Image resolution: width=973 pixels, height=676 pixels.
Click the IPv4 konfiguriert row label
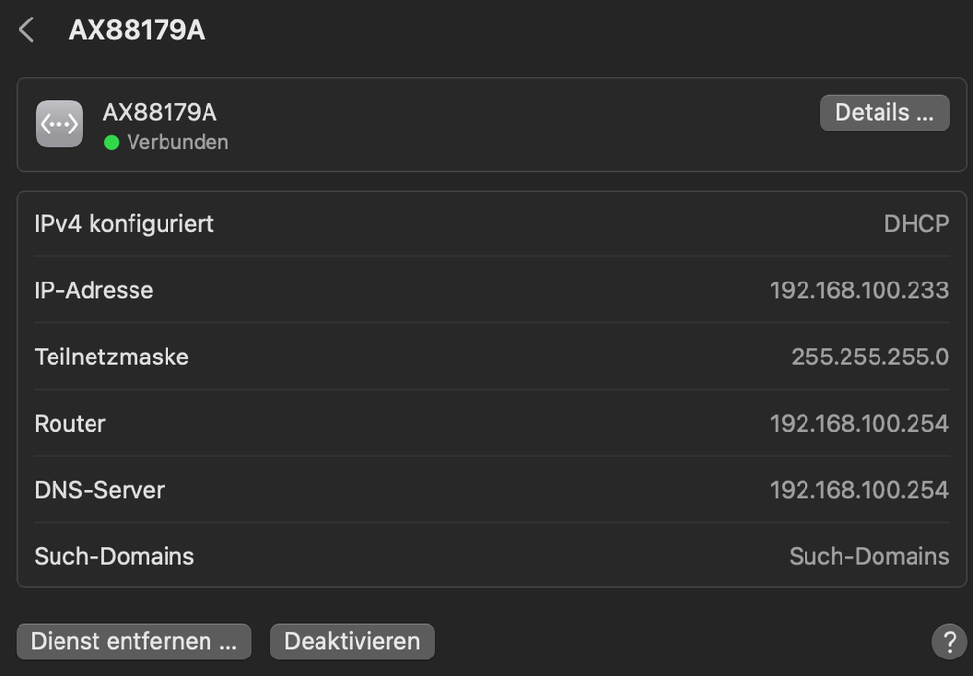tap(124, 224)
